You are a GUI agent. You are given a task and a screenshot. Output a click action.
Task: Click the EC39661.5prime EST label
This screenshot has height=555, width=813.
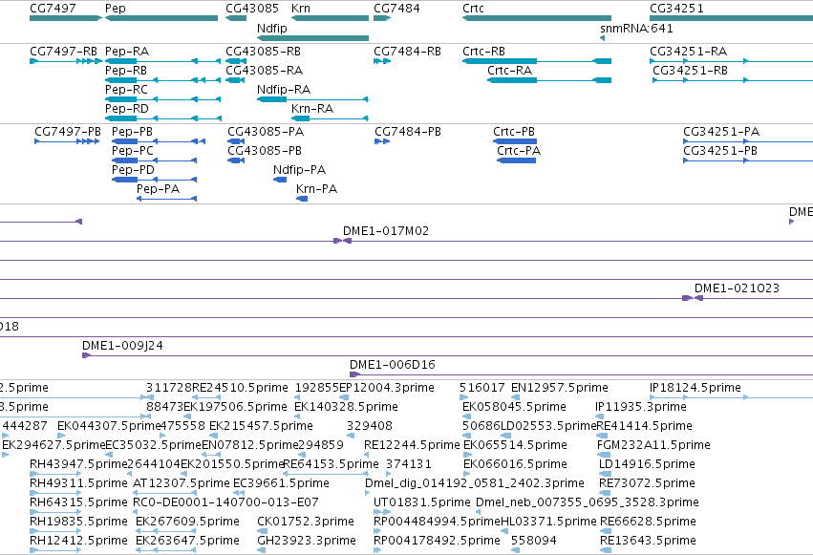coord(281,483)
